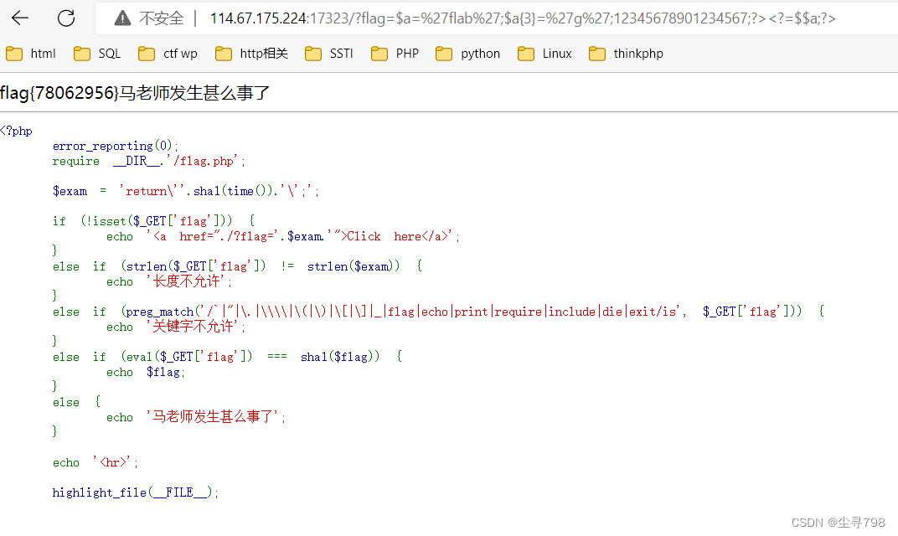This screenshot has height=536, width=898.
Task: Click the Click here anchor echo line
Action: tap(283, 236)
